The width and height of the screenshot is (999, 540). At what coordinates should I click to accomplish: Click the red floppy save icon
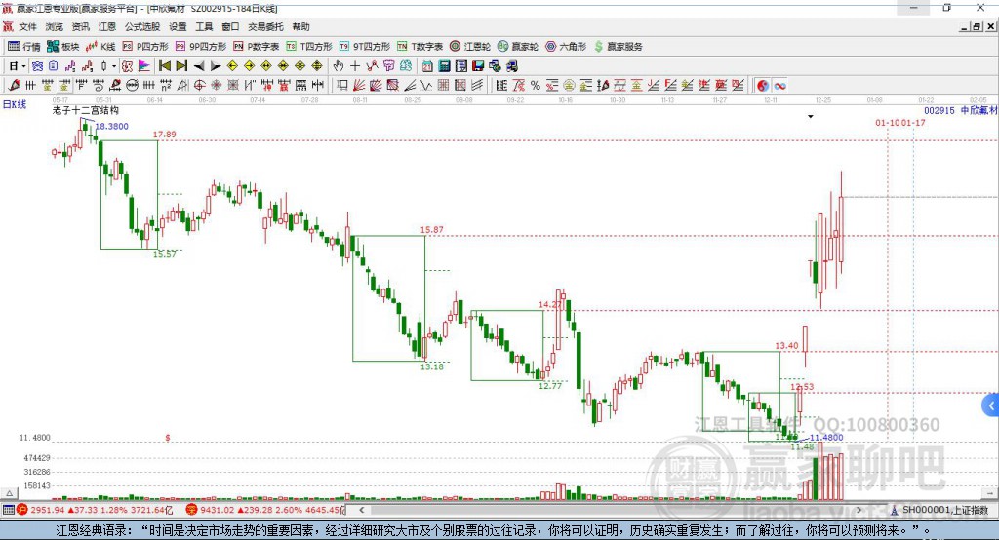click(x=478, y=66)
